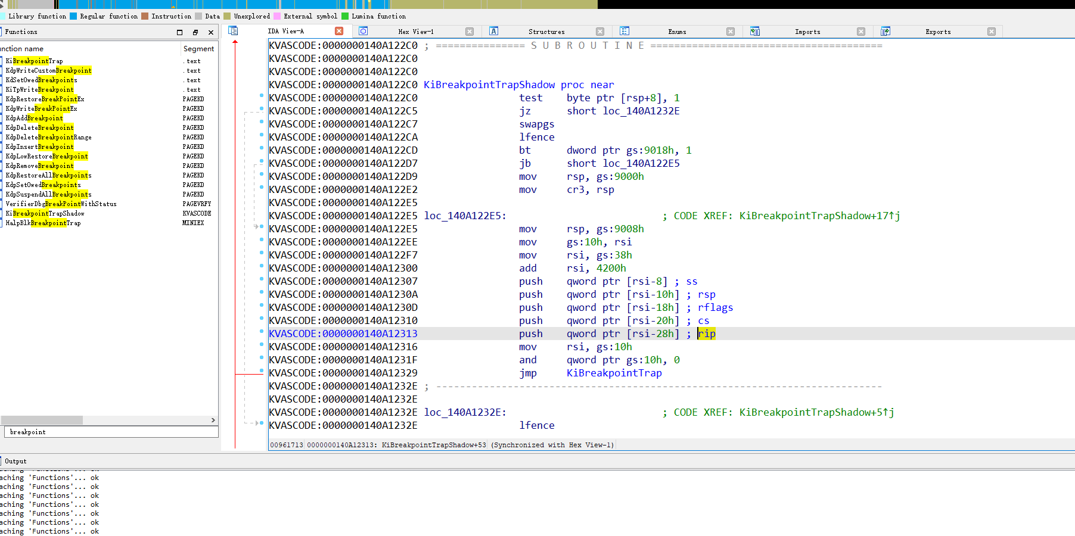1075x536 pixels.
Task: Close the Exports tab
Action: point(992,32)
